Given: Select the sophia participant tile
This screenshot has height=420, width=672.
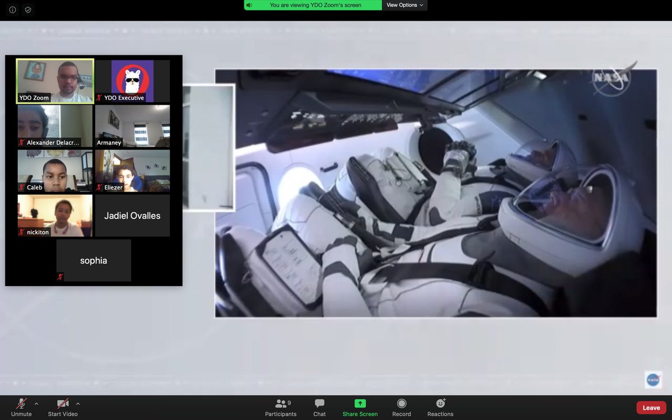Looking at the screenshot, I should pos(94,260).
